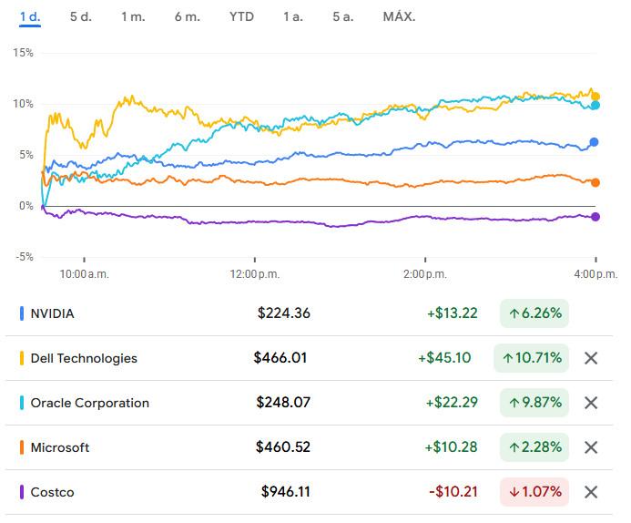
Task: Click the orange Microsoft endpoint dot on chart
Action: click(x=595, y=183)
